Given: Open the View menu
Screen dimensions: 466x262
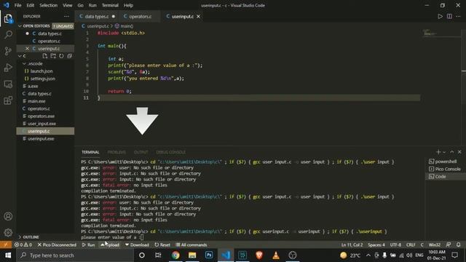Looking at the screenshot, I should [x=67, y=5].
